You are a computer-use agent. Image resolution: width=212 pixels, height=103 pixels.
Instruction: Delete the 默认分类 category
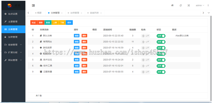pyautogui.click(x=84, y=35)
